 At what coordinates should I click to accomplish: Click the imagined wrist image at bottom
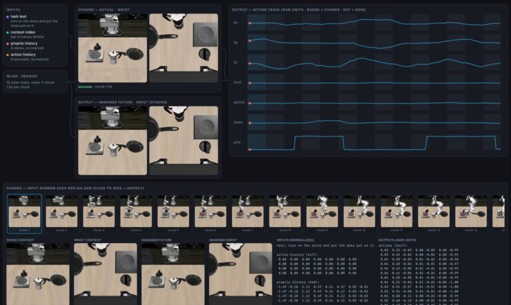click(240, 274)
